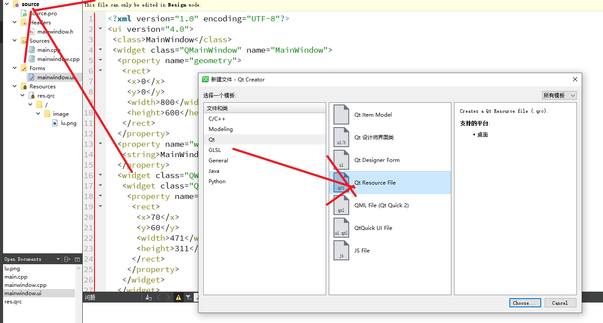This screenshot has width=603, height=323.
Task: Cancel the new file dialog
Action: pyautogui.click(x=560, y=303)
